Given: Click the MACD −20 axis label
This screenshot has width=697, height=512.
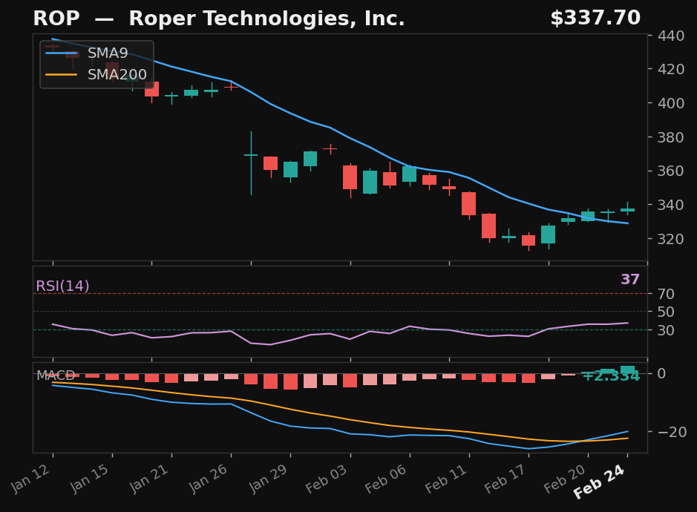Looking at the screenshot, I should (x=672, y=432).
